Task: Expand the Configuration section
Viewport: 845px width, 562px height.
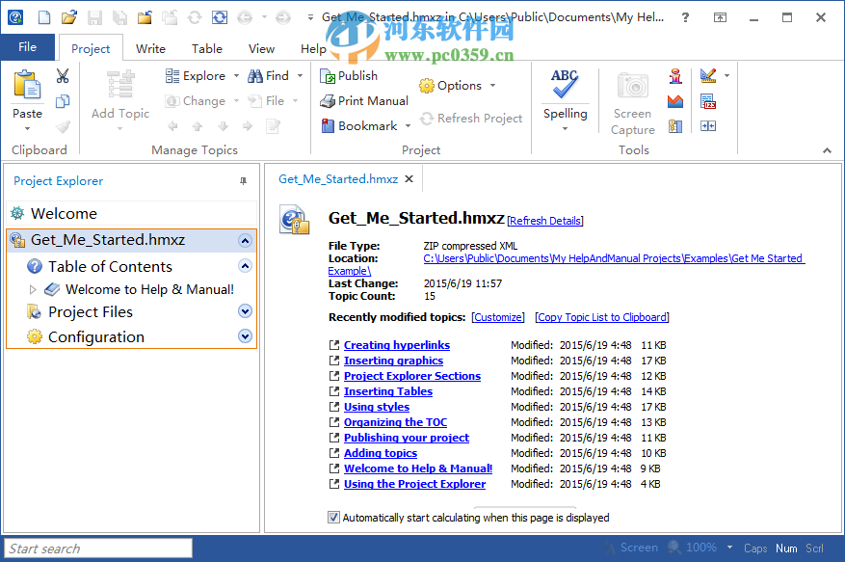Action: [x=246, y=336]
